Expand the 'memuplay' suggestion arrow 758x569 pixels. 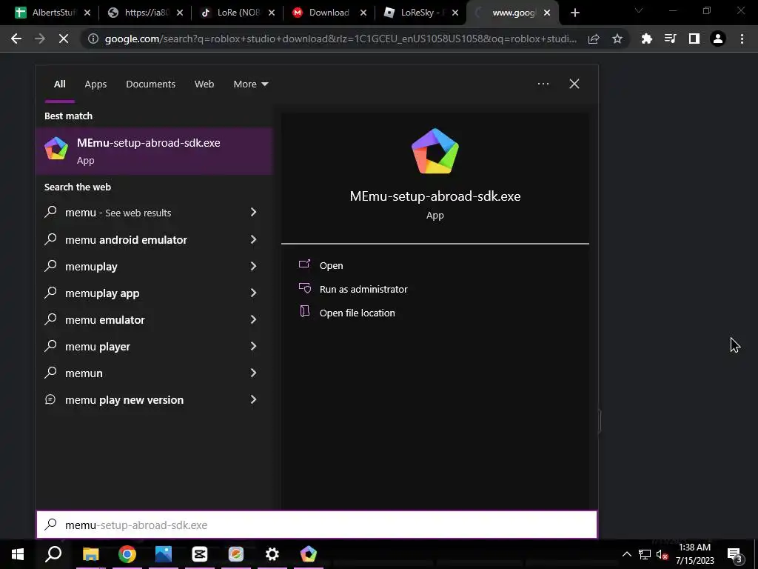pos(253,266)
